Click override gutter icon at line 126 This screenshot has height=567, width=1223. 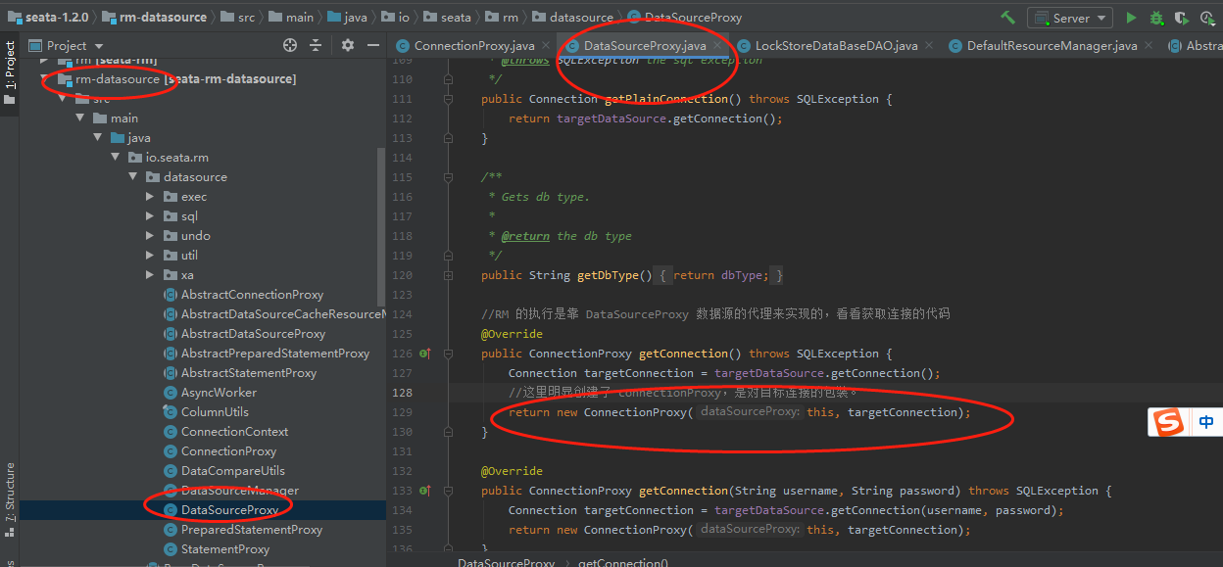pyautogui.click(x=425, y=353)
